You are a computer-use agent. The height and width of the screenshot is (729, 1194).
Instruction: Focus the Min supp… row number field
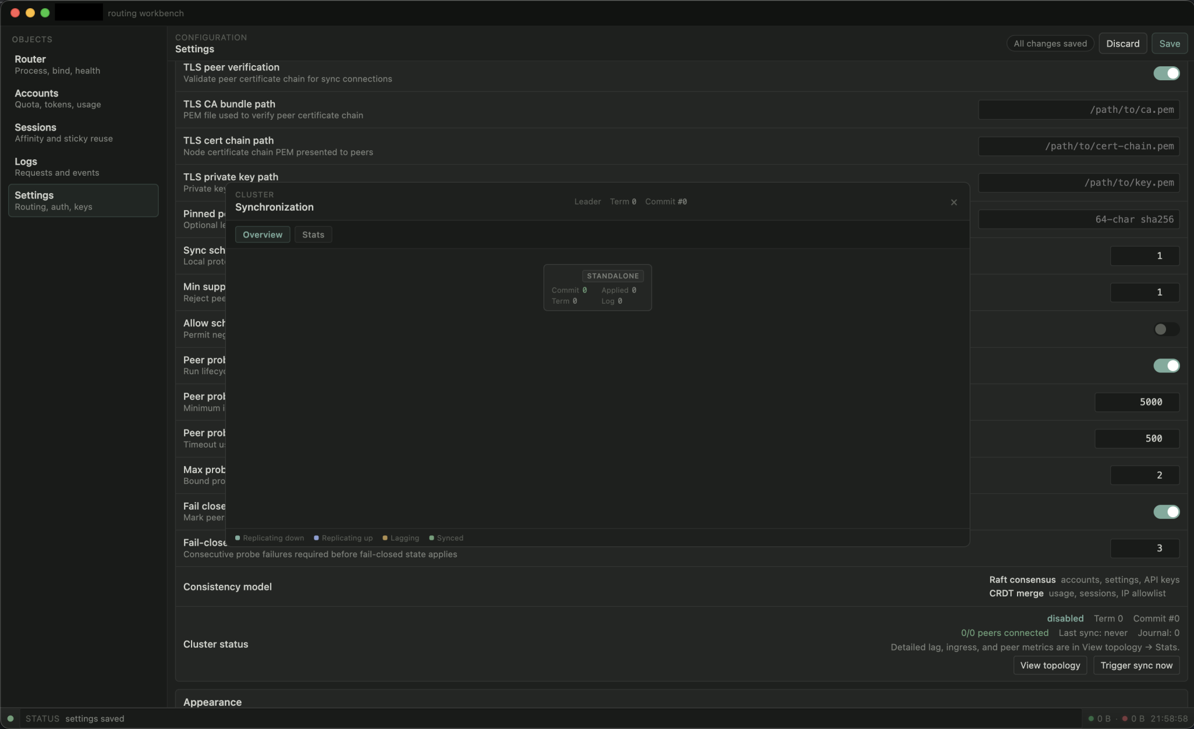click(1145, 293)
